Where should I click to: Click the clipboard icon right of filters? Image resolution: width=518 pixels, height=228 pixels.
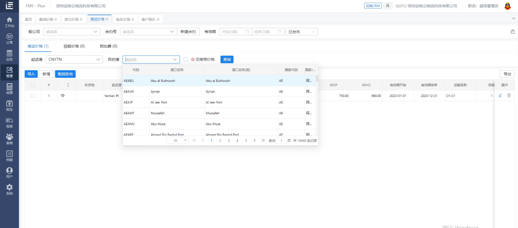click(x=512, y=32)
